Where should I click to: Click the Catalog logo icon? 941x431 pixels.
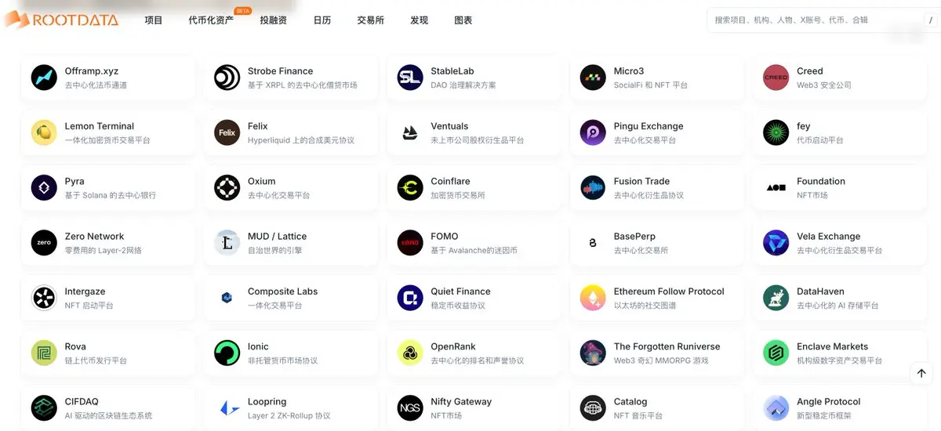(x=593, y=407)
